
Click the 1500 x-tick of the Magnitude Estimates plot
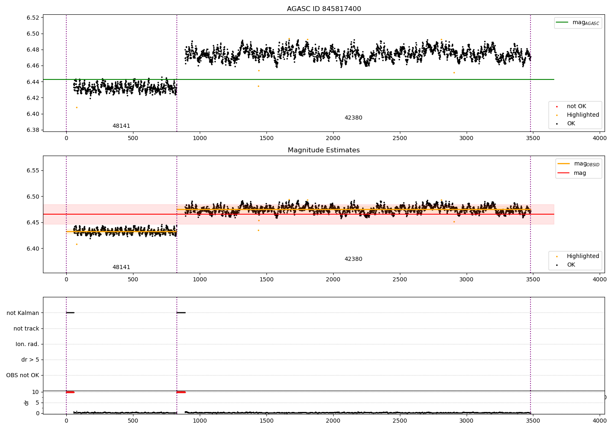click(266, 280)
